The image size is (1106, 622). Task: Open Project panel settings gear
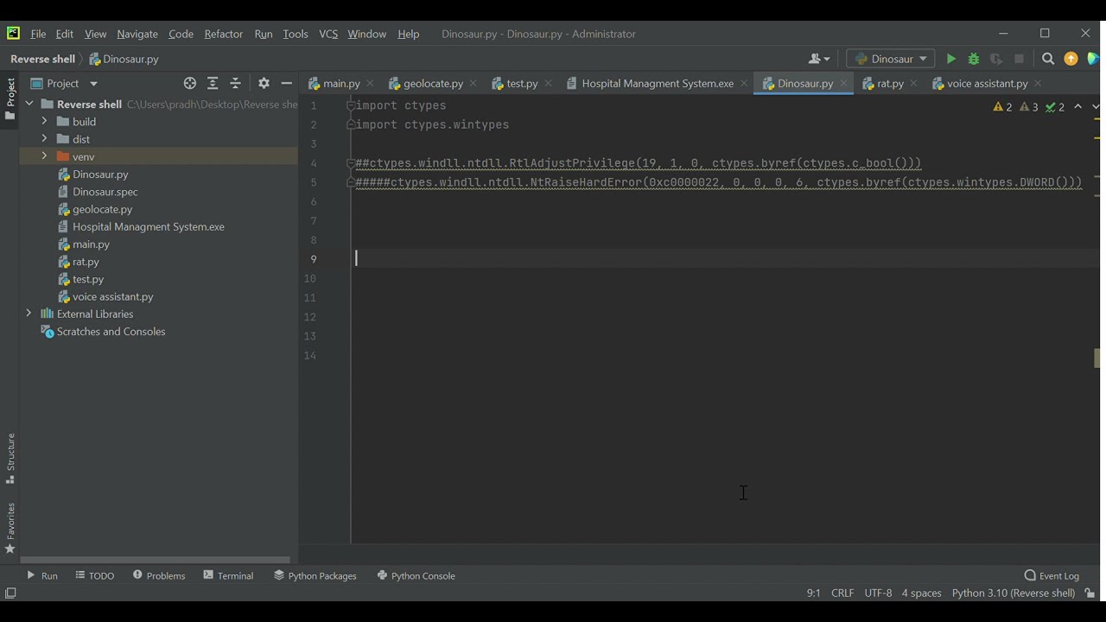tap(264, 83)
